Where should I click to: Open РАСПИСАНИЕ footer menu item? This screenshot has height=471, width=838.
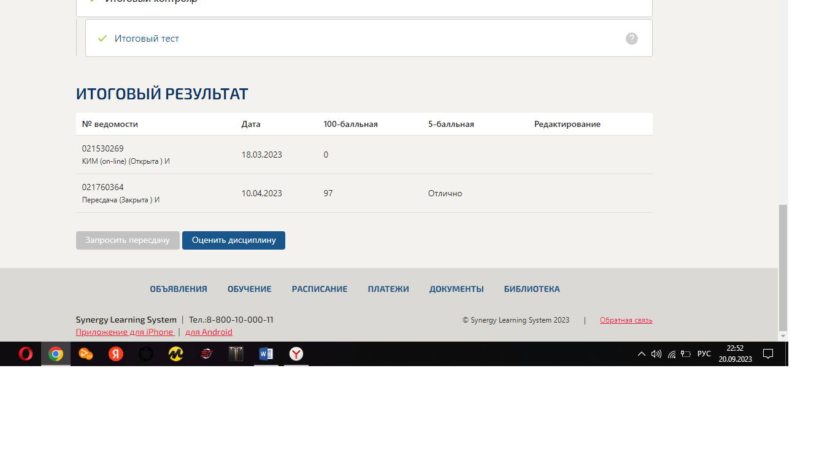pyautogui.click(x=320, y=289)
